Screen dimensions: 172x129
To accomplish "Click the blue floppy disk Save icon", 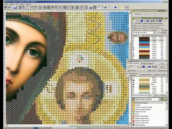I will (15, 8).
